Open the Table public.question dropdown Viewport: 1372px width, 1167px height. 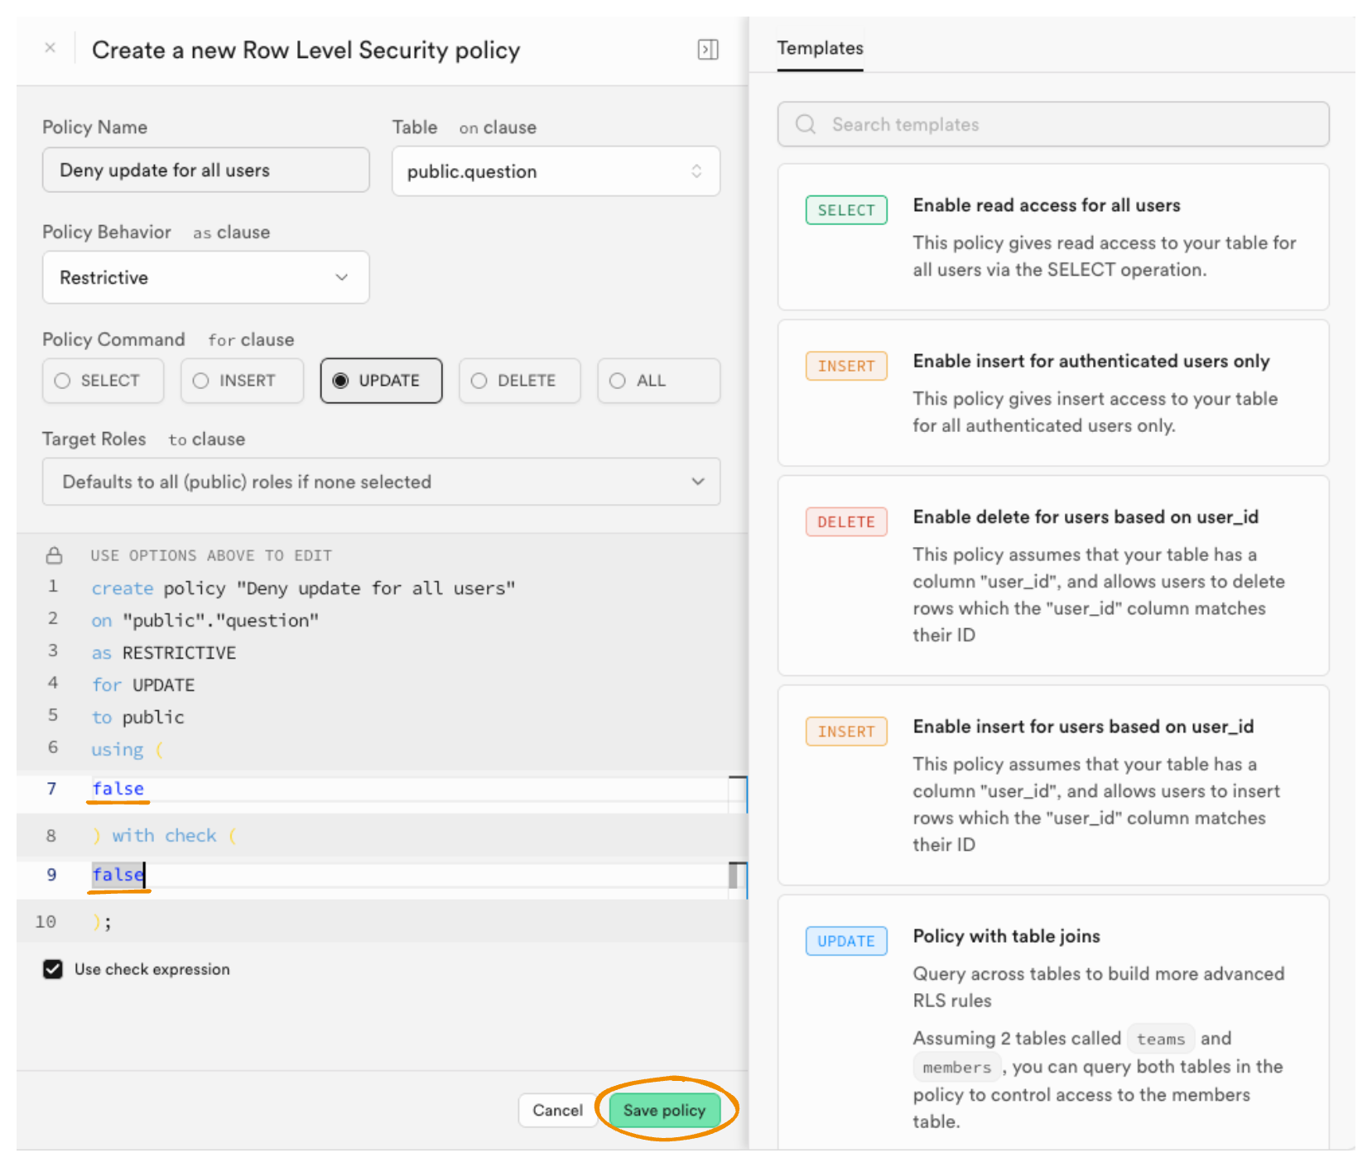pyautogui.click(x=556, y=171)
